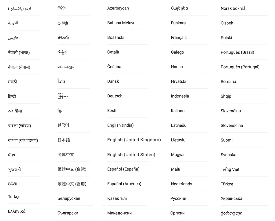Click the Norsk bokmål language

(x=233, y=8)
